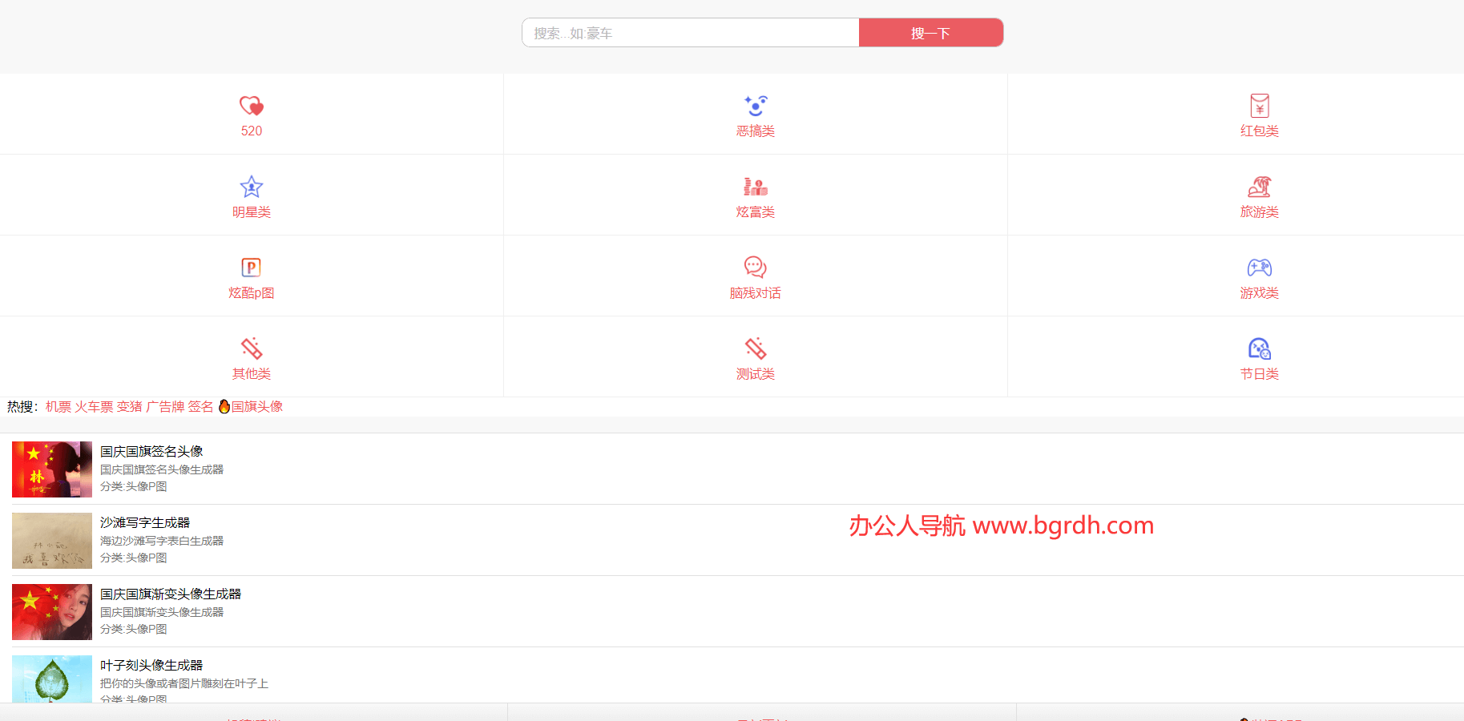
Task: Focus the search input field
Action: tap(690, 33)
